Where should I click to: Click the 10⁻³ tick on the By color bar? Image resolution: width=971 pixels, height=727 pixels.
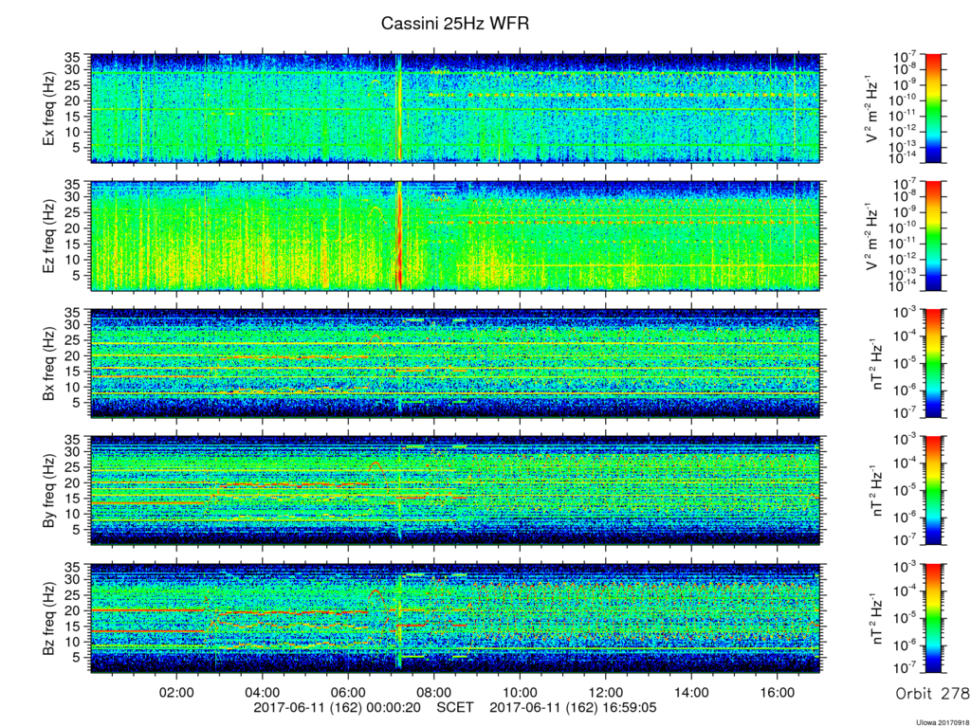(907, 439)
